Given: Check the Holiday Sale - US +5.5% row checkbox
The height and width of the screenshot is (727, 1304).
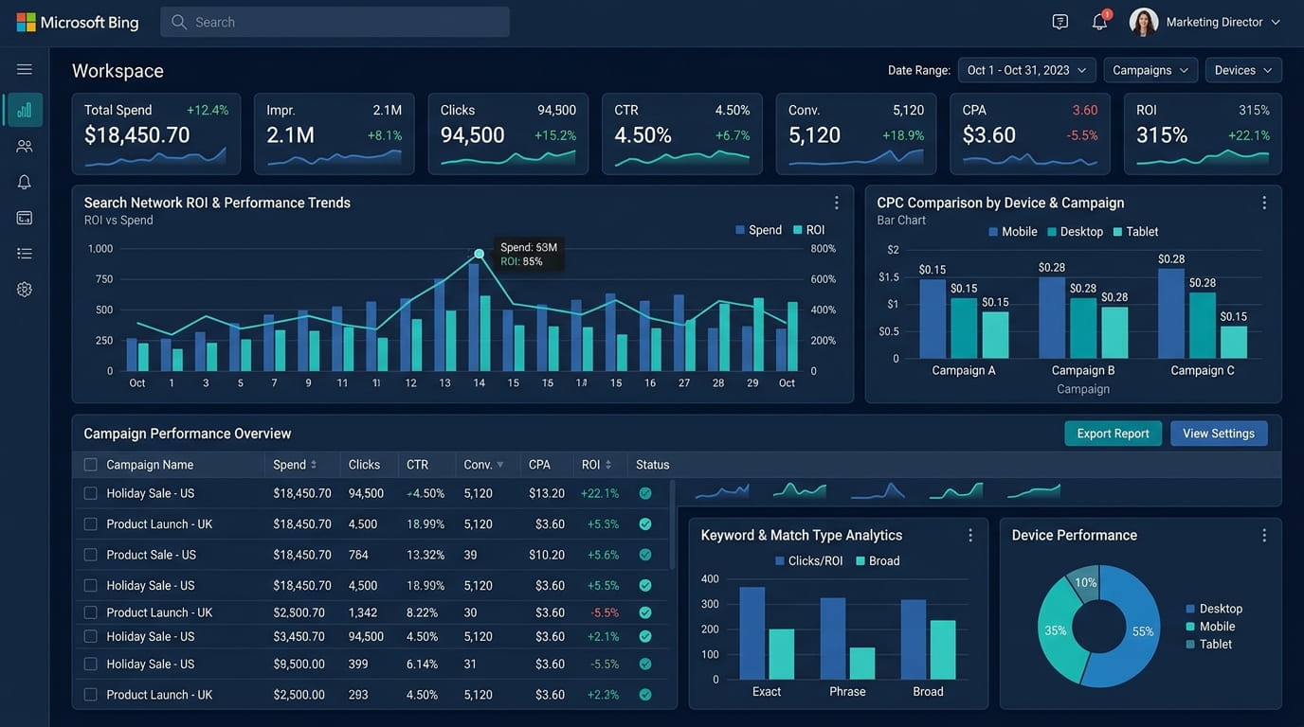Looking at the screenshot, I should coord(91,586).
